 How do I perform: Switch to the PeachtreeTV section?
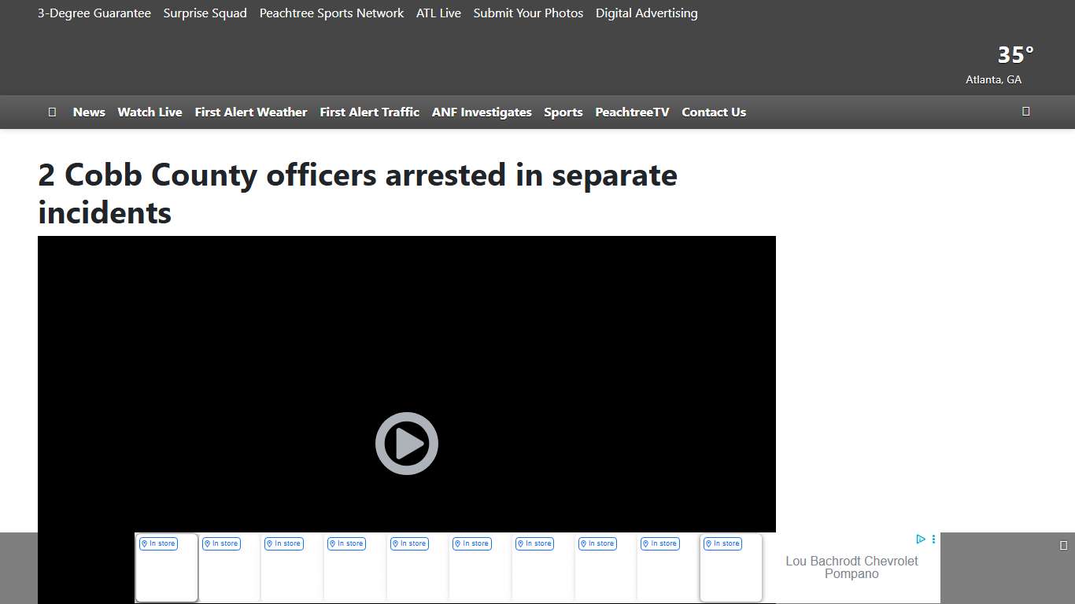(632, 112)
